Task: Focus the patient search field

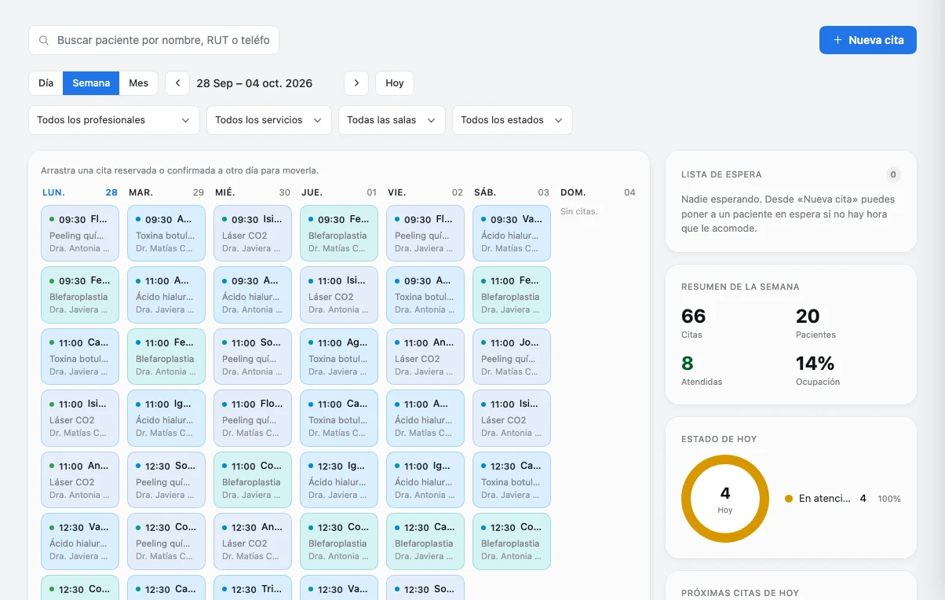Action: tap(154, 40)
